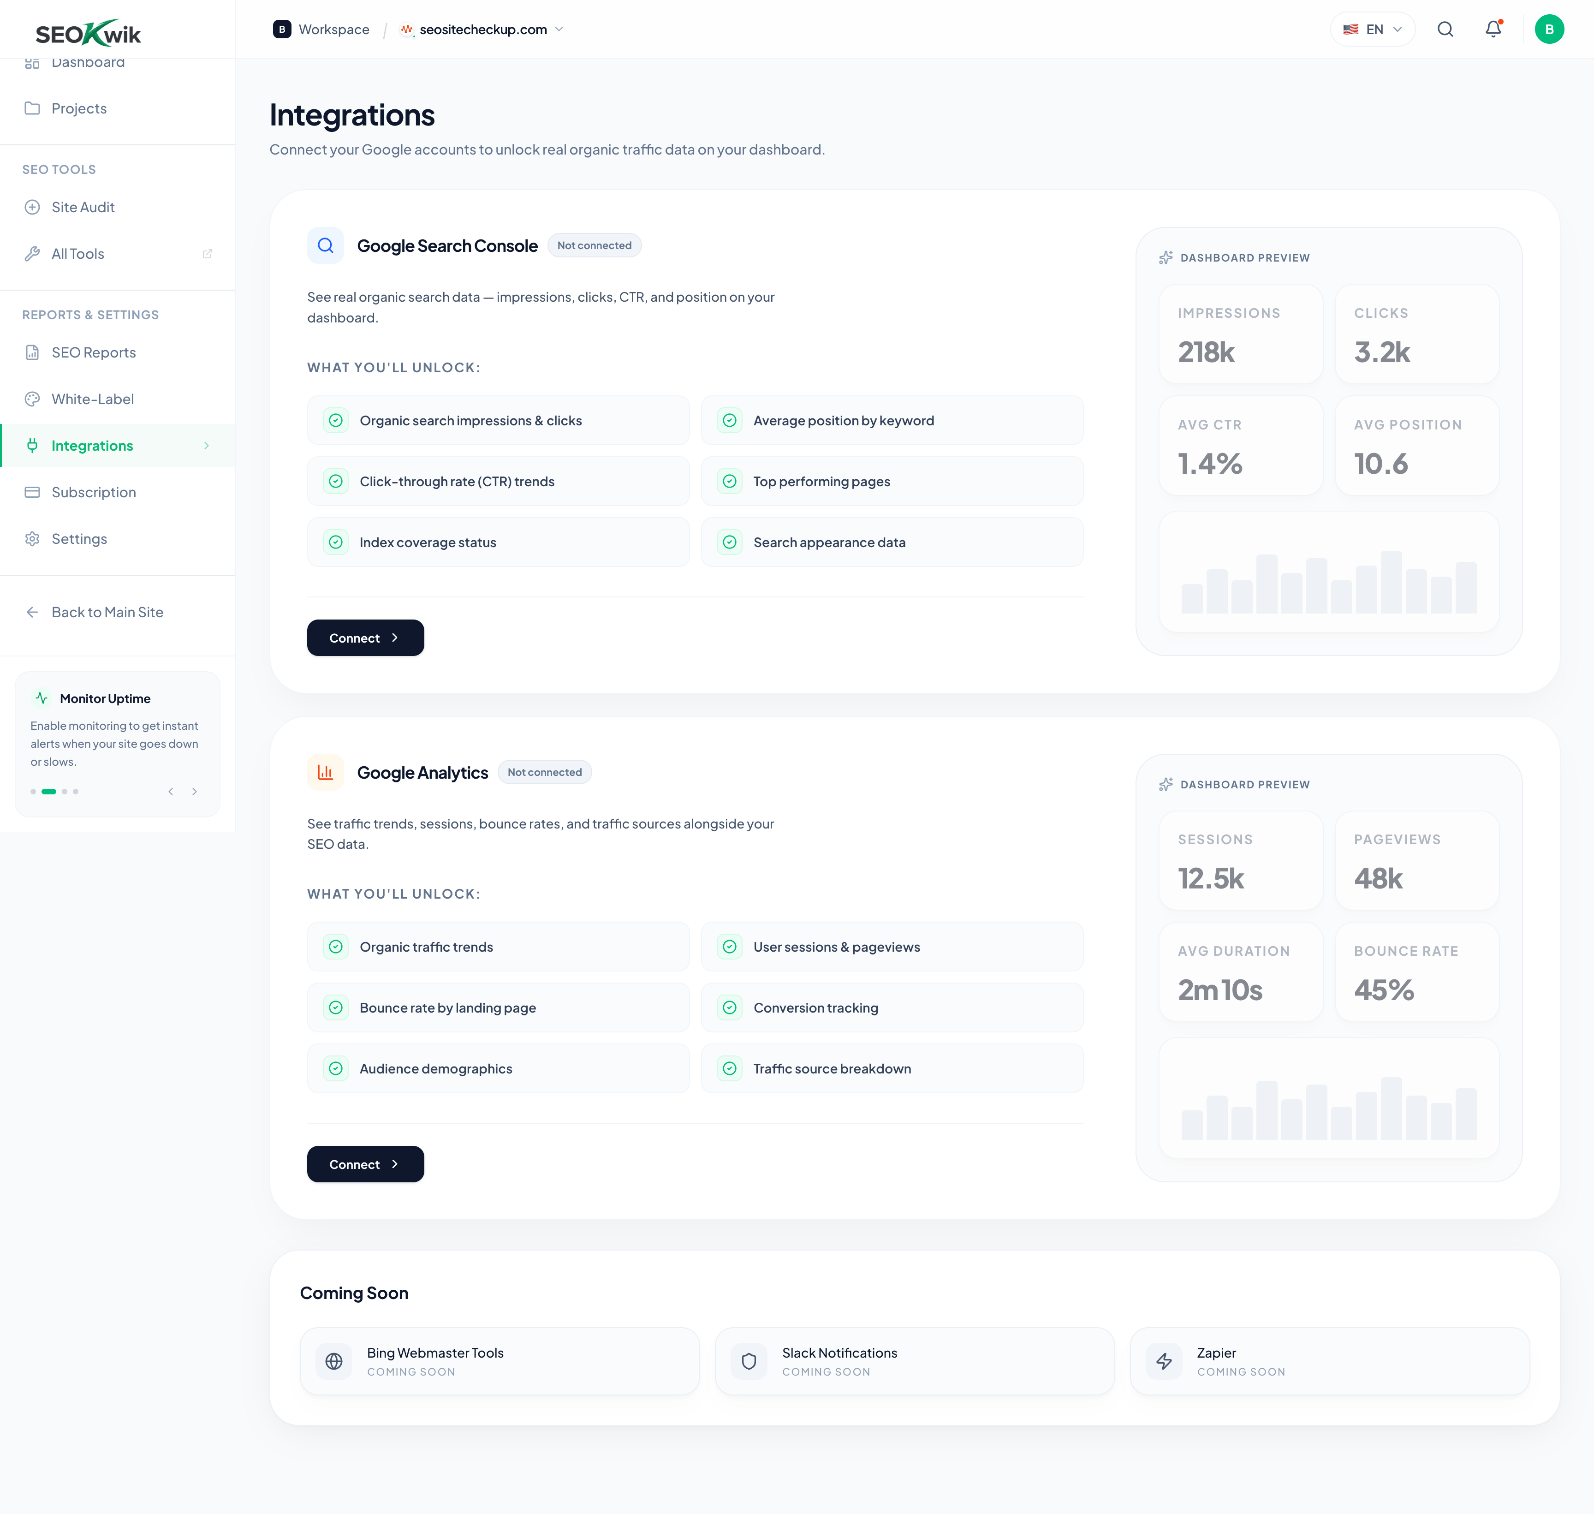The image size is (1594, 1514).
Task: Click the Index coverage status item
Action: [x=498, y=542]
